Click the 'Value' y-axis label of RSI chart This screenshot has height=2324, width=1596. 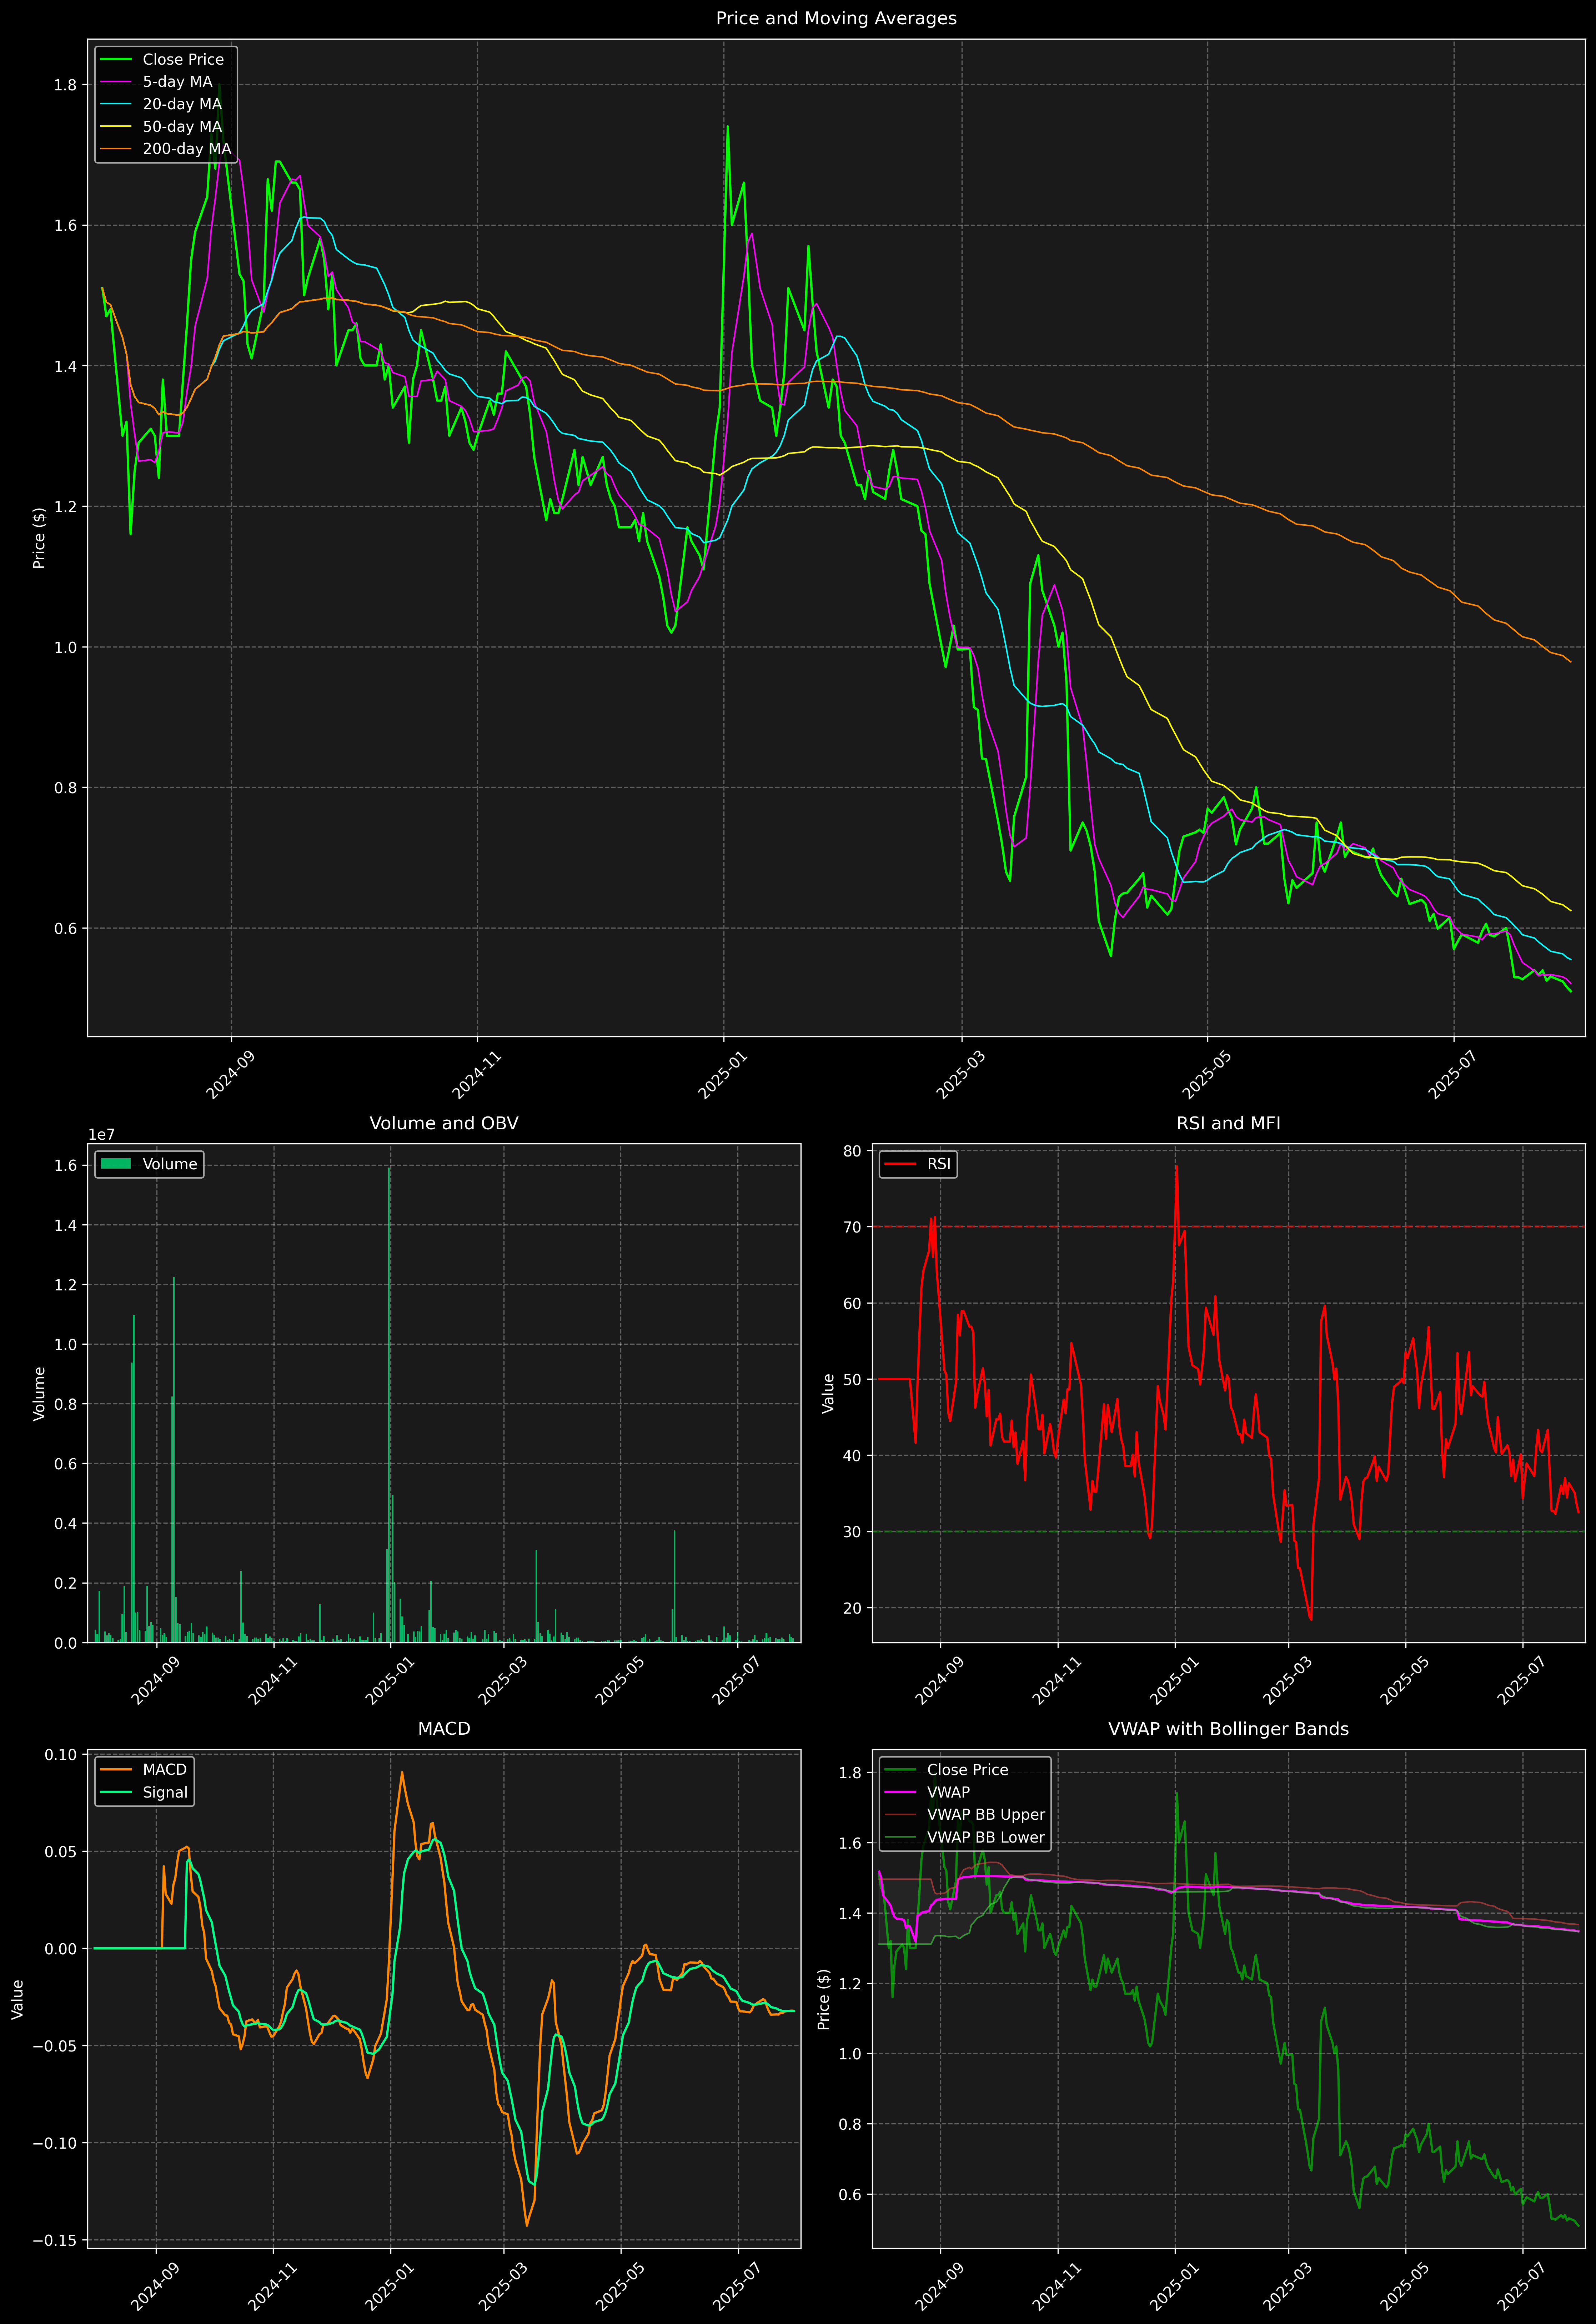coord(828,1393)
